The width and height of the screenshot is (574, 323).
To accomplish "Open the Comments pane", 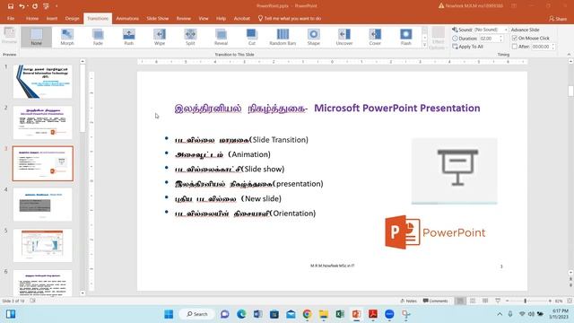I will [435, 301].
